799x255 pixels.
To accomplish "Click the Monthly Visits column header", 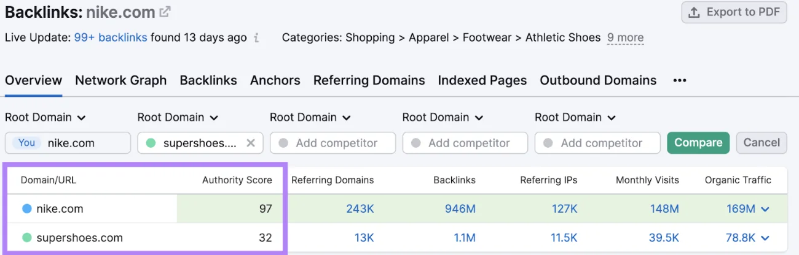I will (x=648, y=180).
